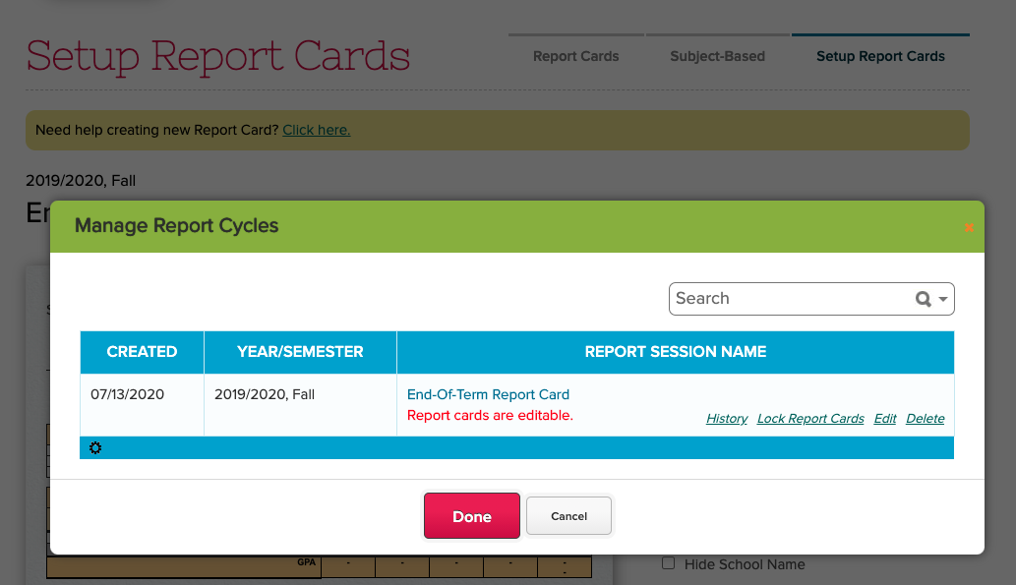Open the History link for the report cycle
1016x585 pixels.
tap(727, 419)
